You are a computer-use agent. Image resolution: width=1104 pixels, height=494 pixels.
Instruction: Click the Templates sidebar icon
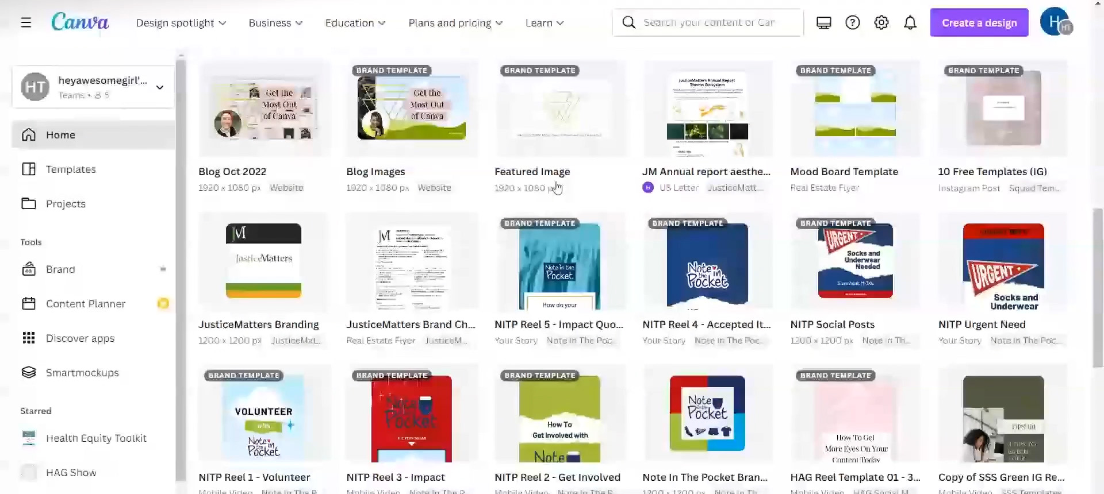click(x=29, y=169)
